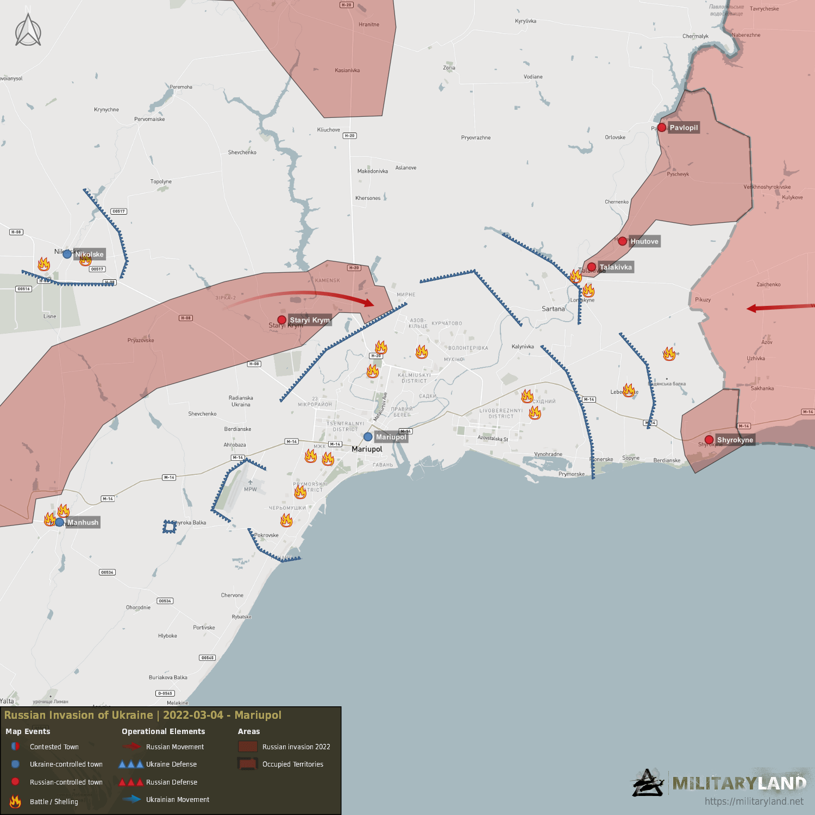Click the Kliuchove village label
815x815 pixels.
pos(329,130)
